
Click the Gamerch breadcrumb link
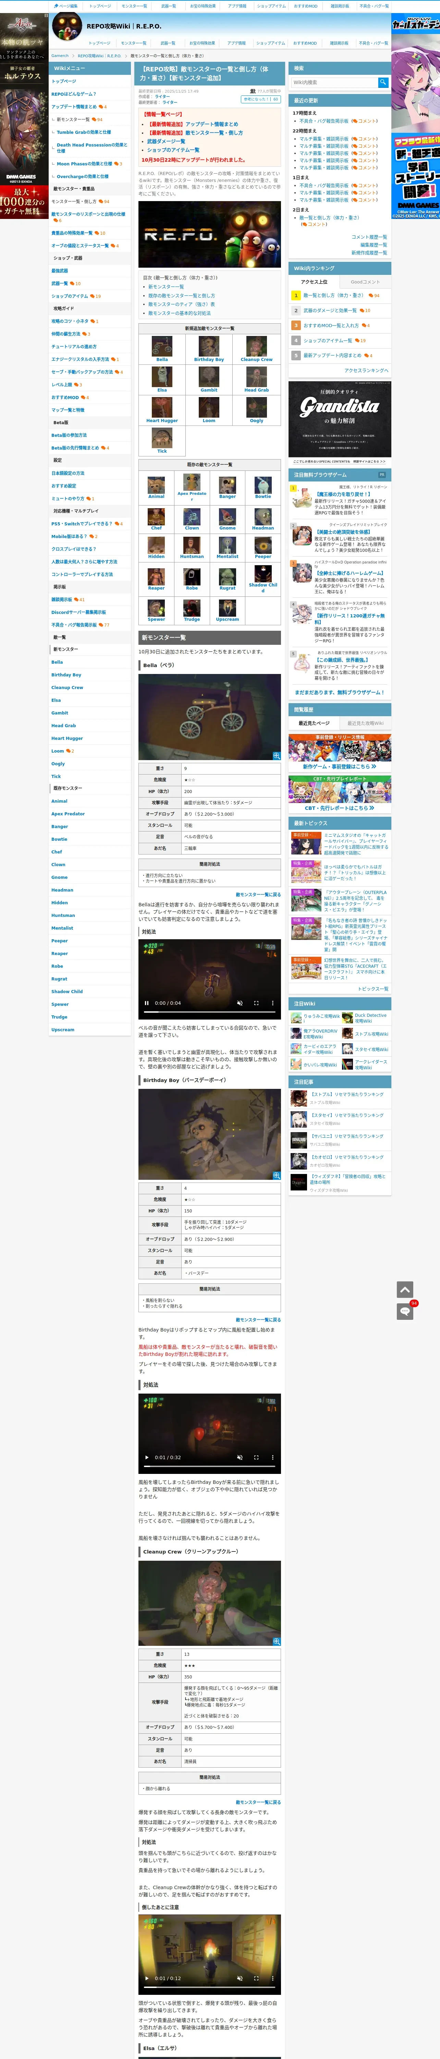point(60,56)
